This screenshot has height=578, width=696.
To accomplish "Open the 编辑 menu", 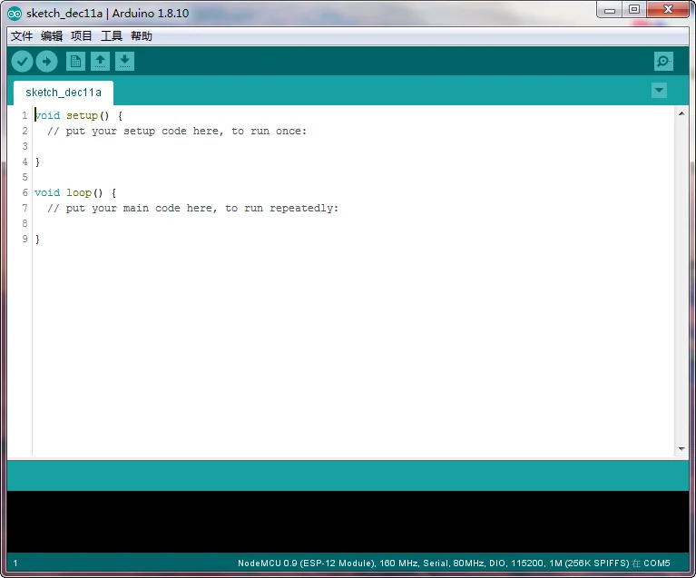I will click(x=52, y=36).
